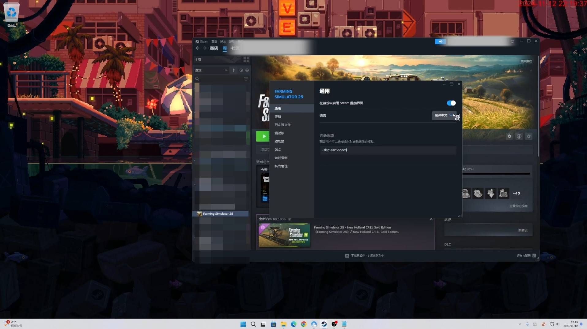The image size is (587, 329).
Task: Open File Explorer from the taskbar
Action: pyautogui.click(x=283, y=324)
